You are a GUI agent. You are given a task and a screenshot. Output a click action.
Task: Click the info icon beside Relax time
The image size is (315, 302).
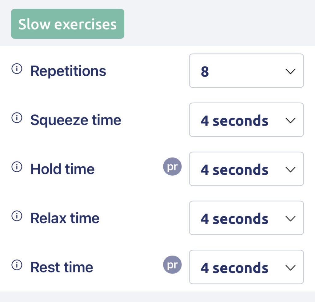(x=17, y=217)
